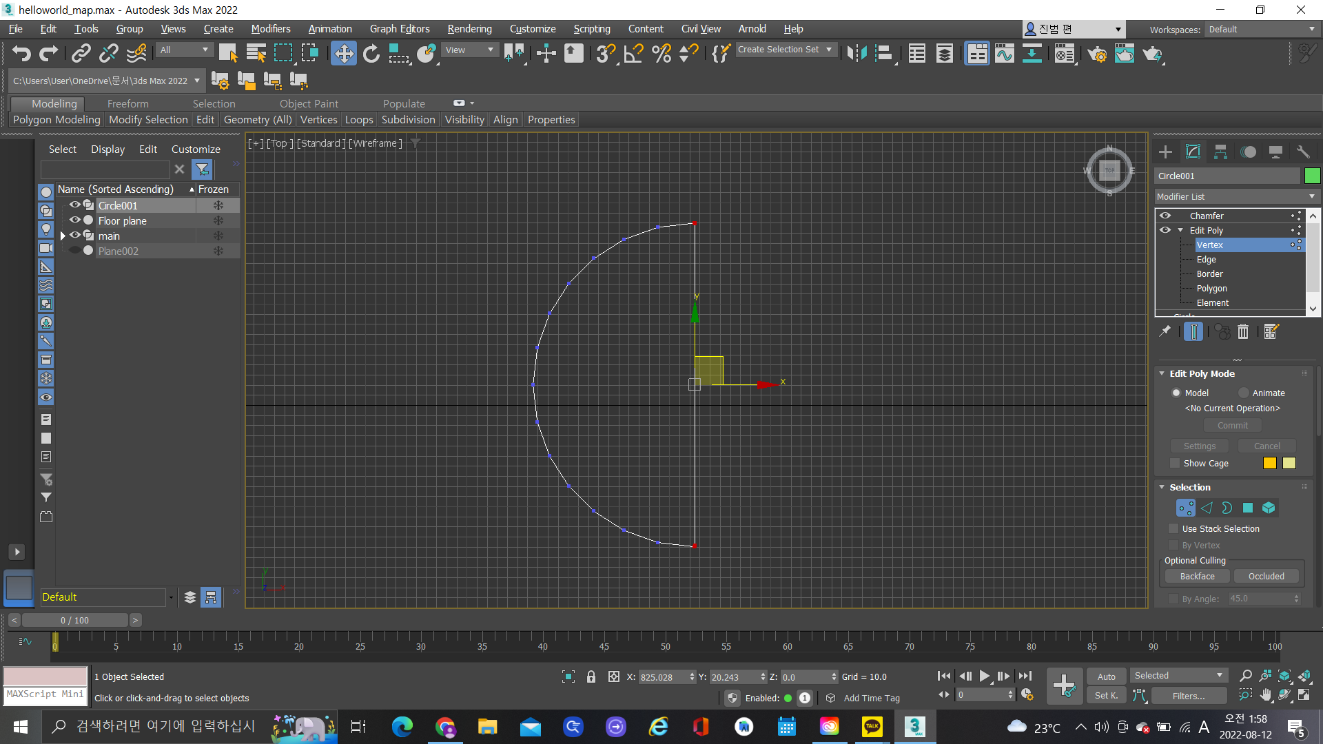Viewport: 1323px width, 744px height.
Task: Click Remove modifier trash icon
Action: pyautogui.click(x=1243, y=332)
